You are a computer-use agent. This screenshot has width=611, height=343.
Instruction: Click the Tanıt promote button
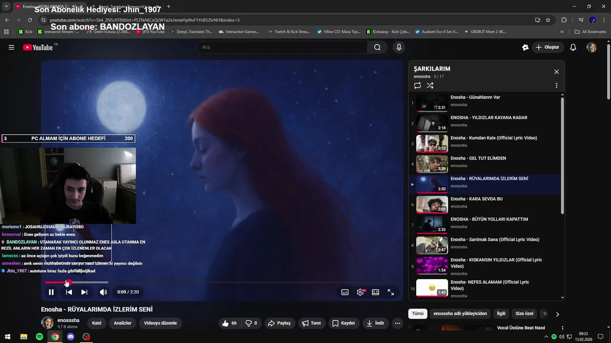(312, 323)
